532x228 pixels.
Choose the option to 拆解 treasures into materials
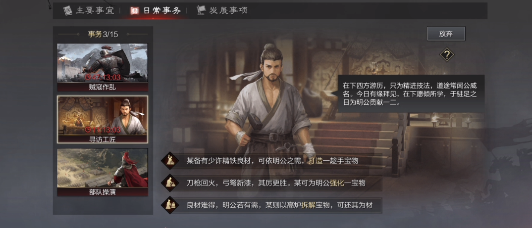272,205
